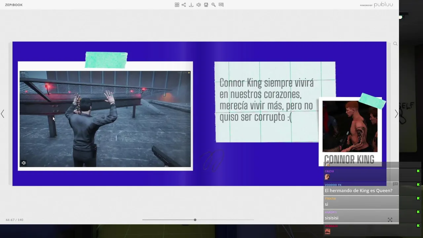The width and height of the screenshot is (423, 238).
Task: Go to the previous page spread
Action: (x=3, y=114)
